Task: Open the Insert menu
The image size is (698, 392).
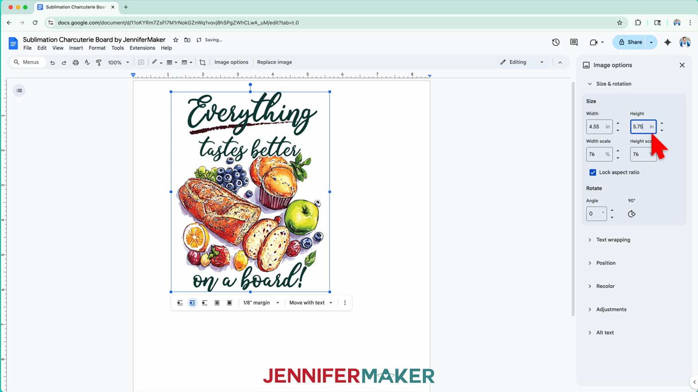Action: (x=76, y=48)
